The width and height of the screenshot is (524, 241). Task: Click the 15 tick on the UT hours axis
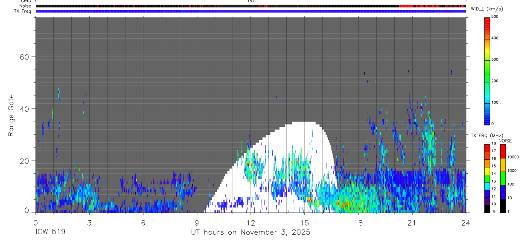coord(304,222)
